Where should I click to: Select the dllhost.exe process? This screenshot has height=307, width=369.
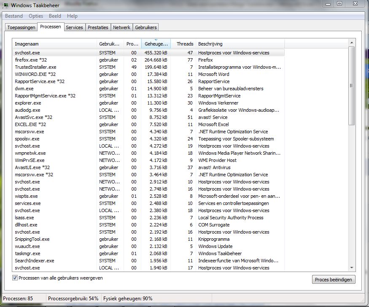tap(148, 225)
